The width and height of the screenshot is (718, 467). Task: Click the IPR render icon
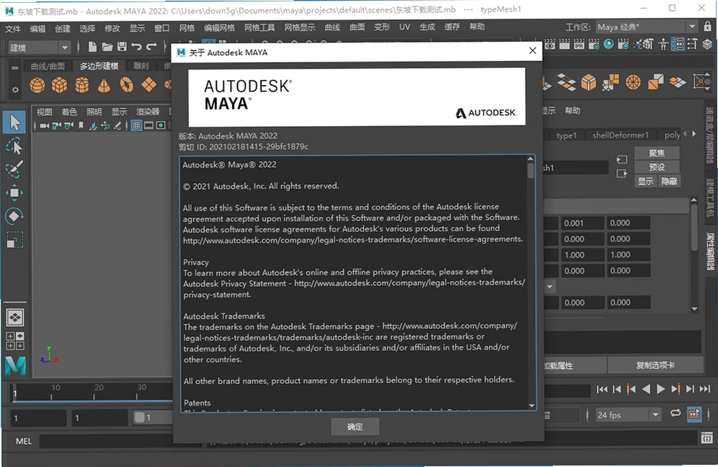(x=579, y=44)
